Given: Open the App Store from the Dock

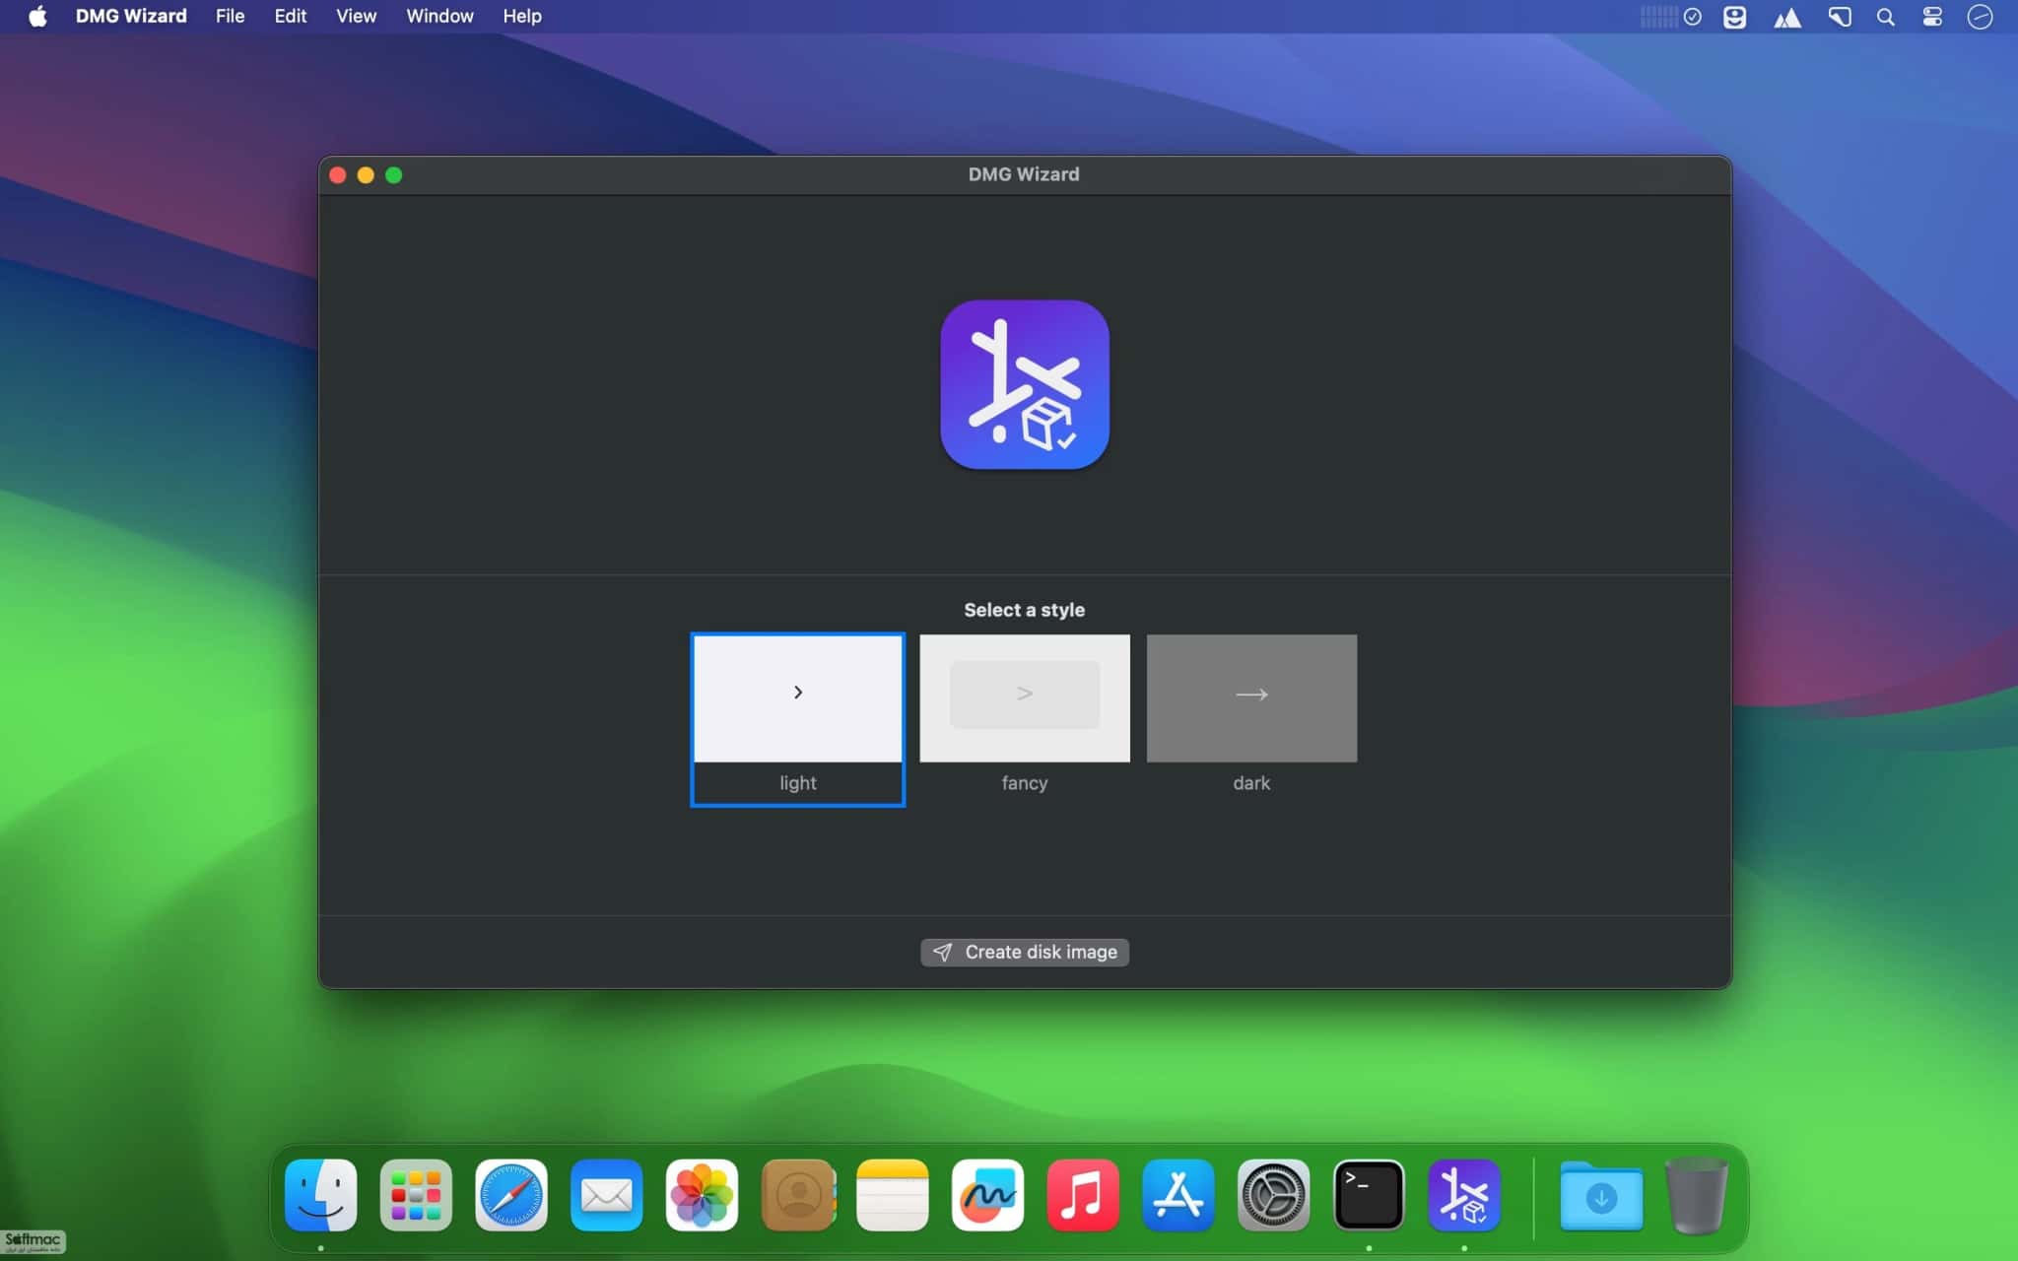Looking at the screenshot, I should pyautogui.click(x=1178, y=1195).
